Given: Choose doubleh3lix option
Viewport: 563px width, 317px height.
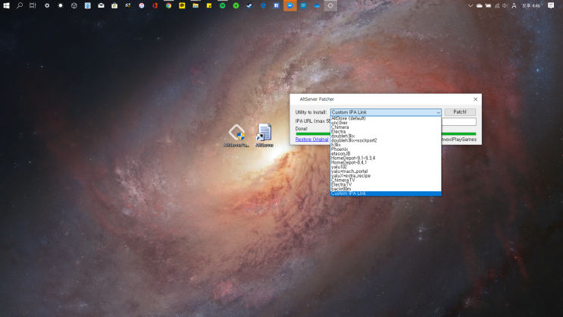Looking at the screenshot, I should coord(386,136).
